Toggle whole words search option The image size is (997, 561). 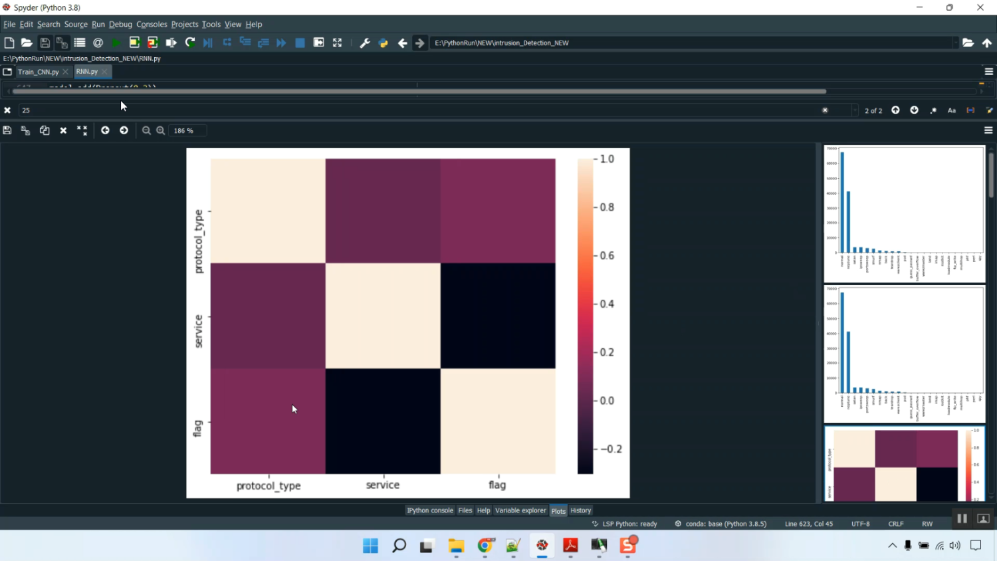970,110
